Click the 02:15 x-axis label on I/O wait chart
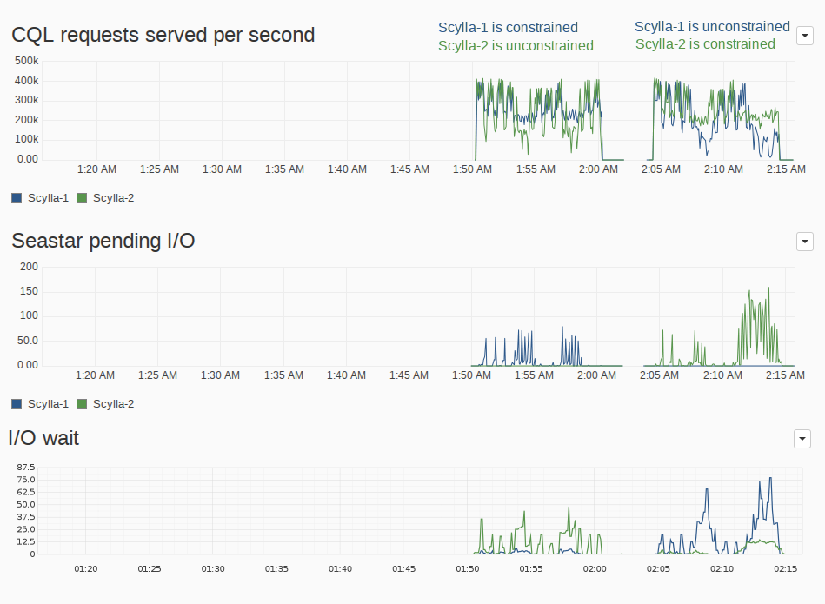 (x=786, y=568)
